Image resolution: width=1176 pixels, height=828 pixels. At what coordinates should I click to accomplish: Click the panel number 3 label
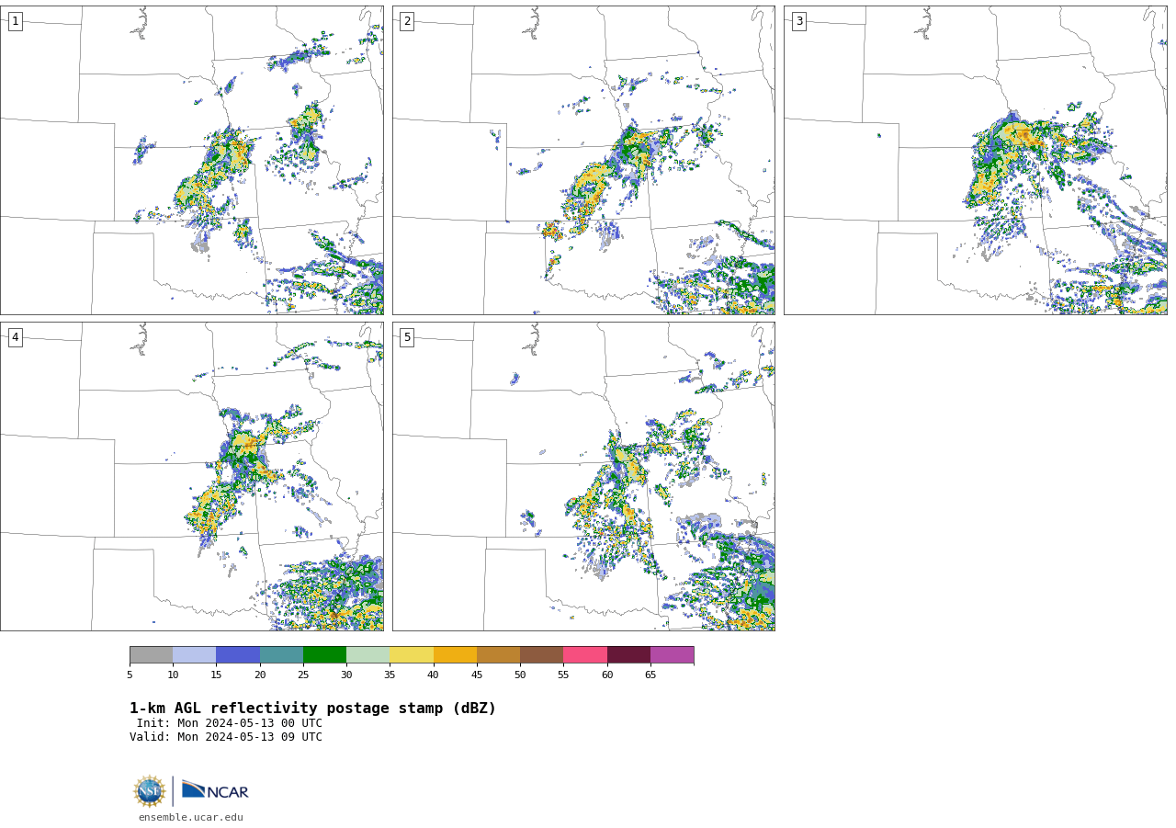click(799, 21)
